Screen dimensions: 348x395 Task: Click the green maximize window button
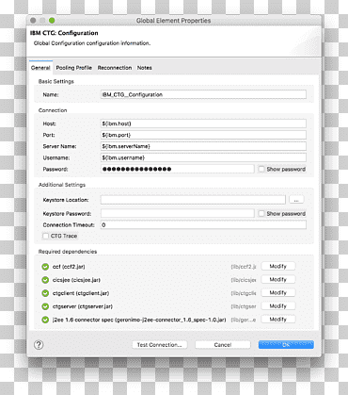tap(52, 21)
